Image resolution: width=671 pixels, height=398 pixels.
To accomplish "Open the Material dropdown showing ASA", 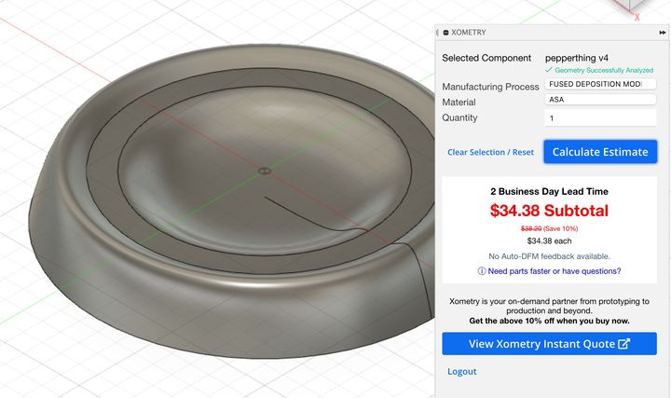I will (x=600, y=100).
